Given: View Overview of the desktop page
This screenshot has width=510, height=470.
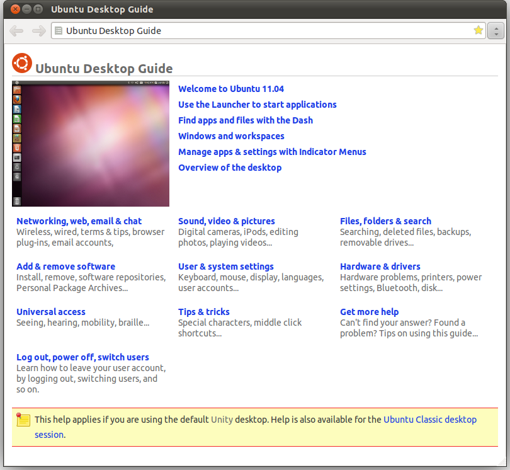Looking at the screenshot, I should pyautogui.click(x=230, y=168).
